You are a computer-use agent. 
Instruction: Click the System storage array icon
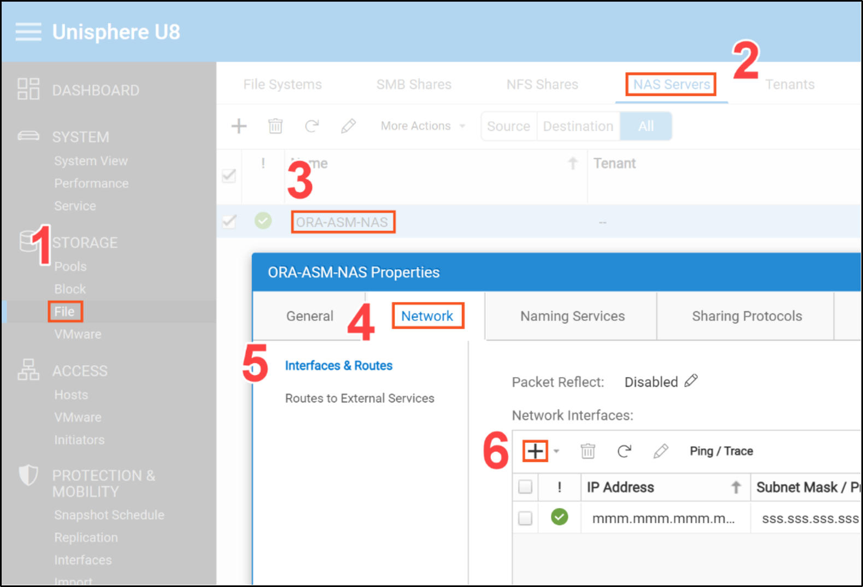tap(28, 135)
